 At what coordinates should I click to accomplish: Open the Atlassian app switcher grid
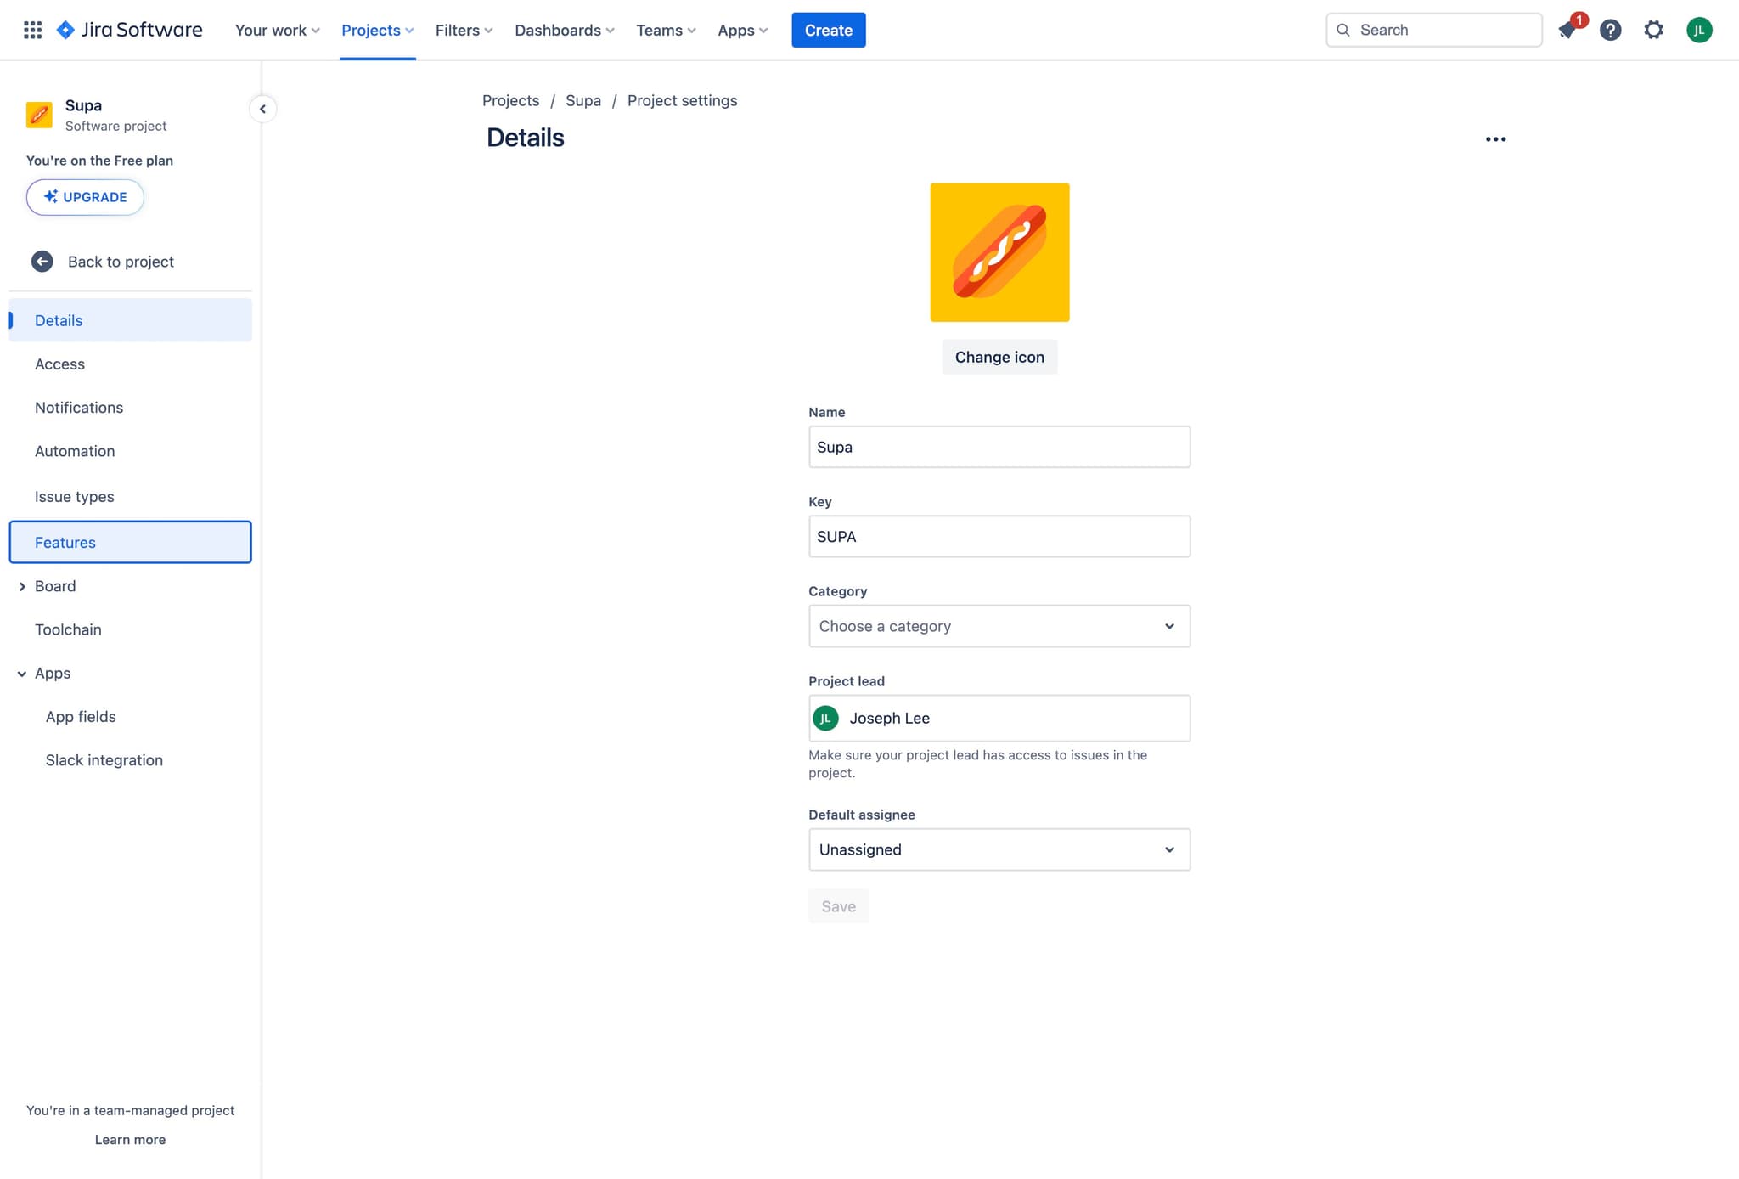32,29
